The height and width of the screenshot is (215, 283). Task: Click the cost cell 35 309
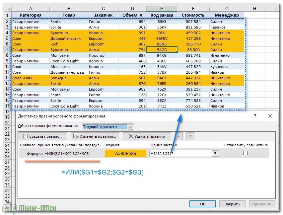[193, 50]
